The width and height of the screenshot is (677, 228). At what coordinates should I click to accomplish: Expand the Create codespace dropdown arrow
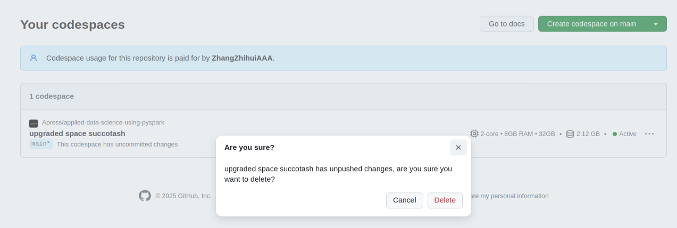pyautogui.click(x=656, y=24)
